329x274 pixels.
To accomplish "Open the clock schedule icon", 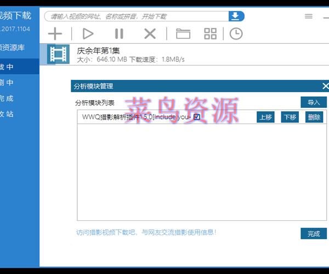I will tap(236, 34).
